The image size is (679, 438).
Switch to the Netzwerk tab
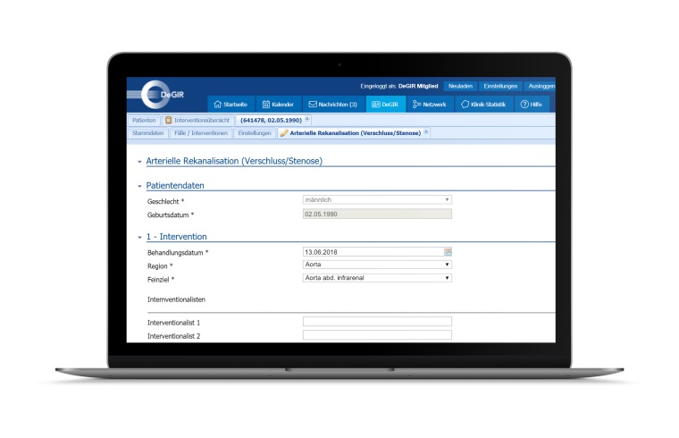[x=430, y=105]
